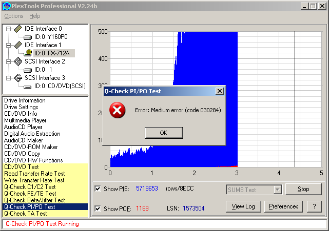This screenshot has height=231, width=329.
Task: Click the drive icon beside ID:0 1
Action: tap(28, 70)
